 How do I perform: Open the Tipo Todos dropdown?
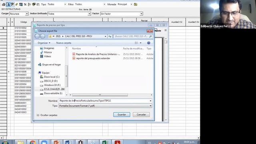(x=65, y=4)
